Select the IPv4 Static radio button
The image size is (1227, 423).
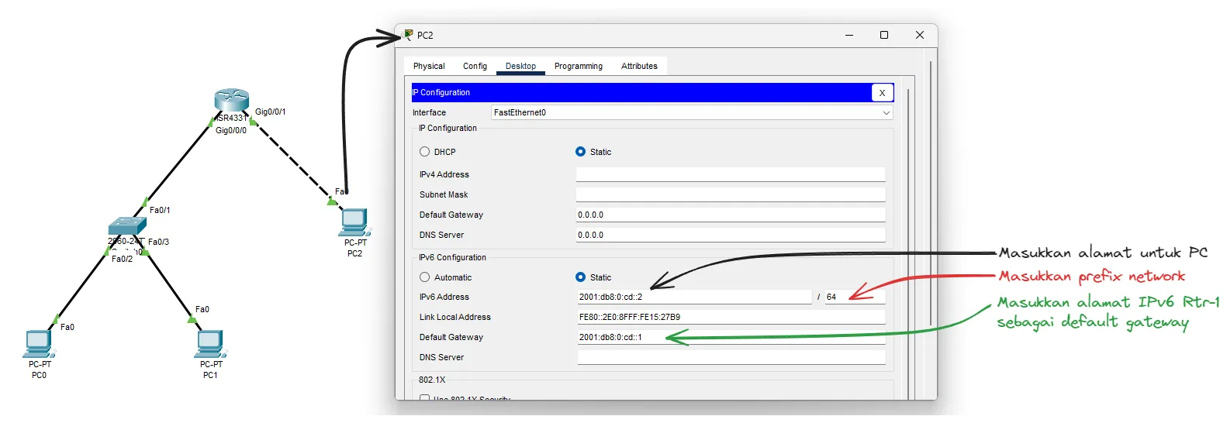point(581,152)
